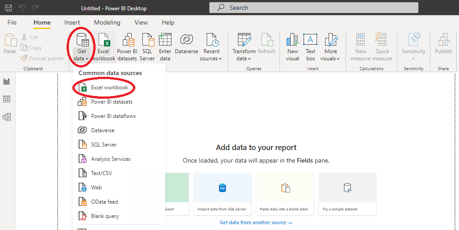Click the Try a sample dataset card
Screen dimensions: 459x230
pos(347,194)
